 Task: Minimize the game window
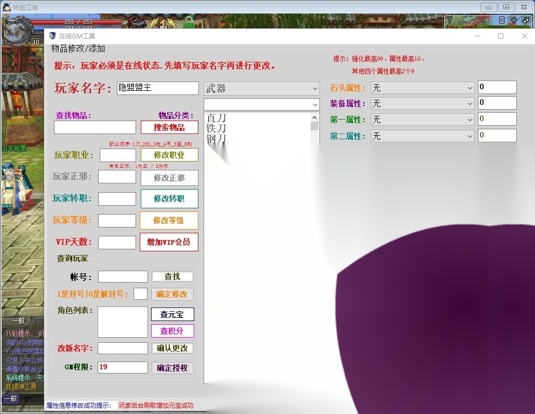coord(488,7)
